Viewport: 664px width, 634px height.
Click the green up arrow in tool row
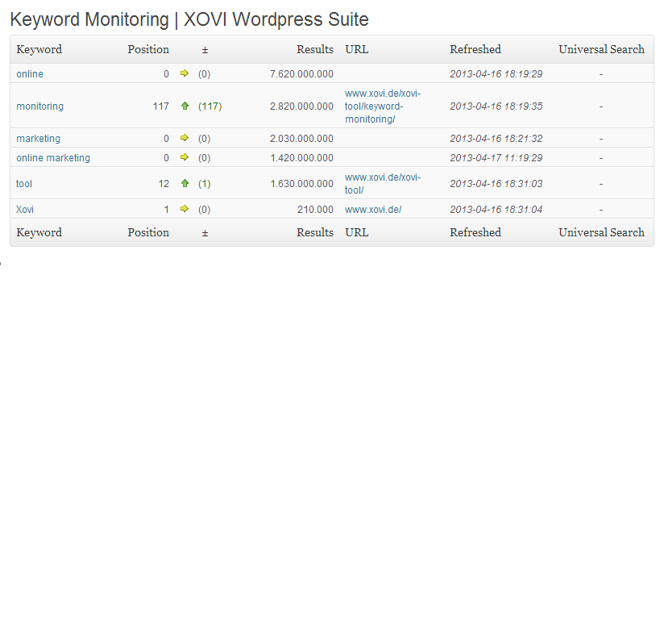(185, 183)
